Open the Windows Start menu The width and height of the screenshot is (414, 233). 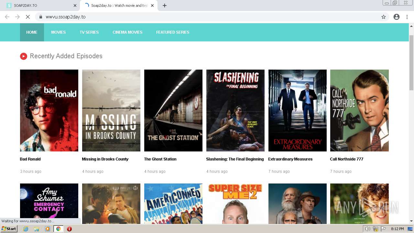[x=9, y=229]
